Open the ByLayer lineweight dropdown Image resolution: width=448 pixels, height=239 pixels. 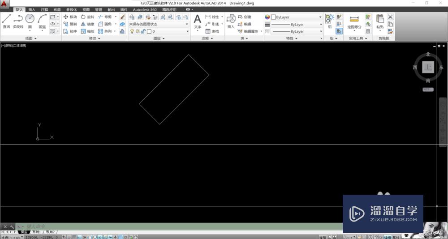pos(297,24)
